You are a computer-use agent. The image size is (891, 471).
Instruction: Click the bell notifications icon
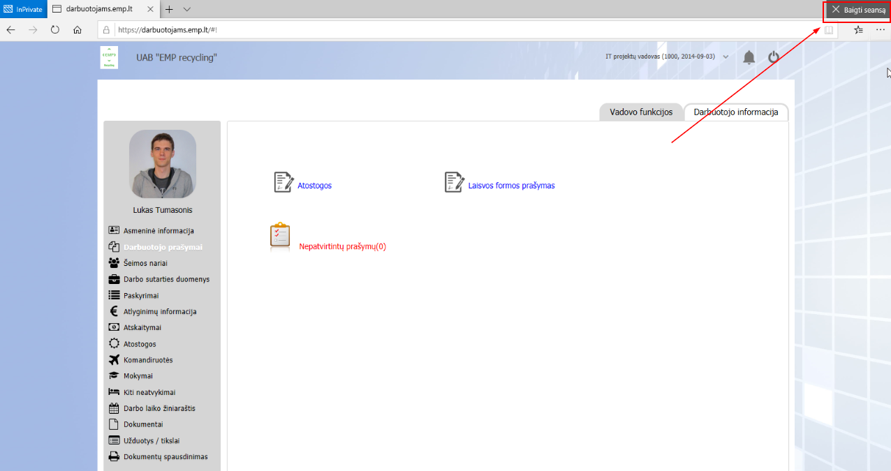pyautogui.click(x=749, y=57)
